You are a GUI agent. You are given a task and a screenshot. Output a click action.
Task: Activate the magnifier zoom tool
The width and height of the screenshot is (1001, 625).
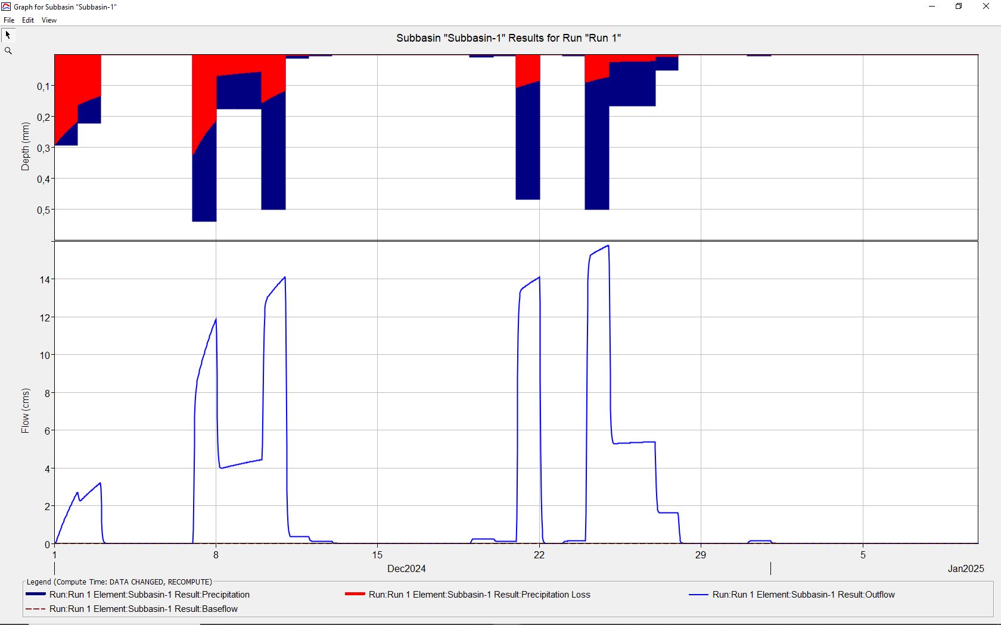8,51
